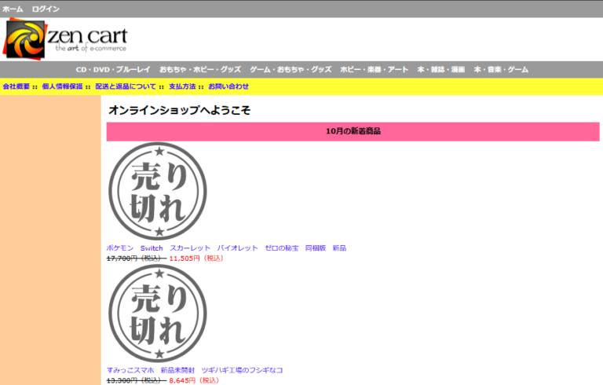Click the オンラインショップへようこそ heading

pos(179,110)
